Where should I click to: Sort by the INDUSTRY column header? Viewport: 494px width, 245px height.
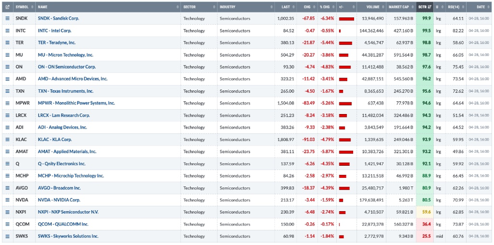point(246,7)
